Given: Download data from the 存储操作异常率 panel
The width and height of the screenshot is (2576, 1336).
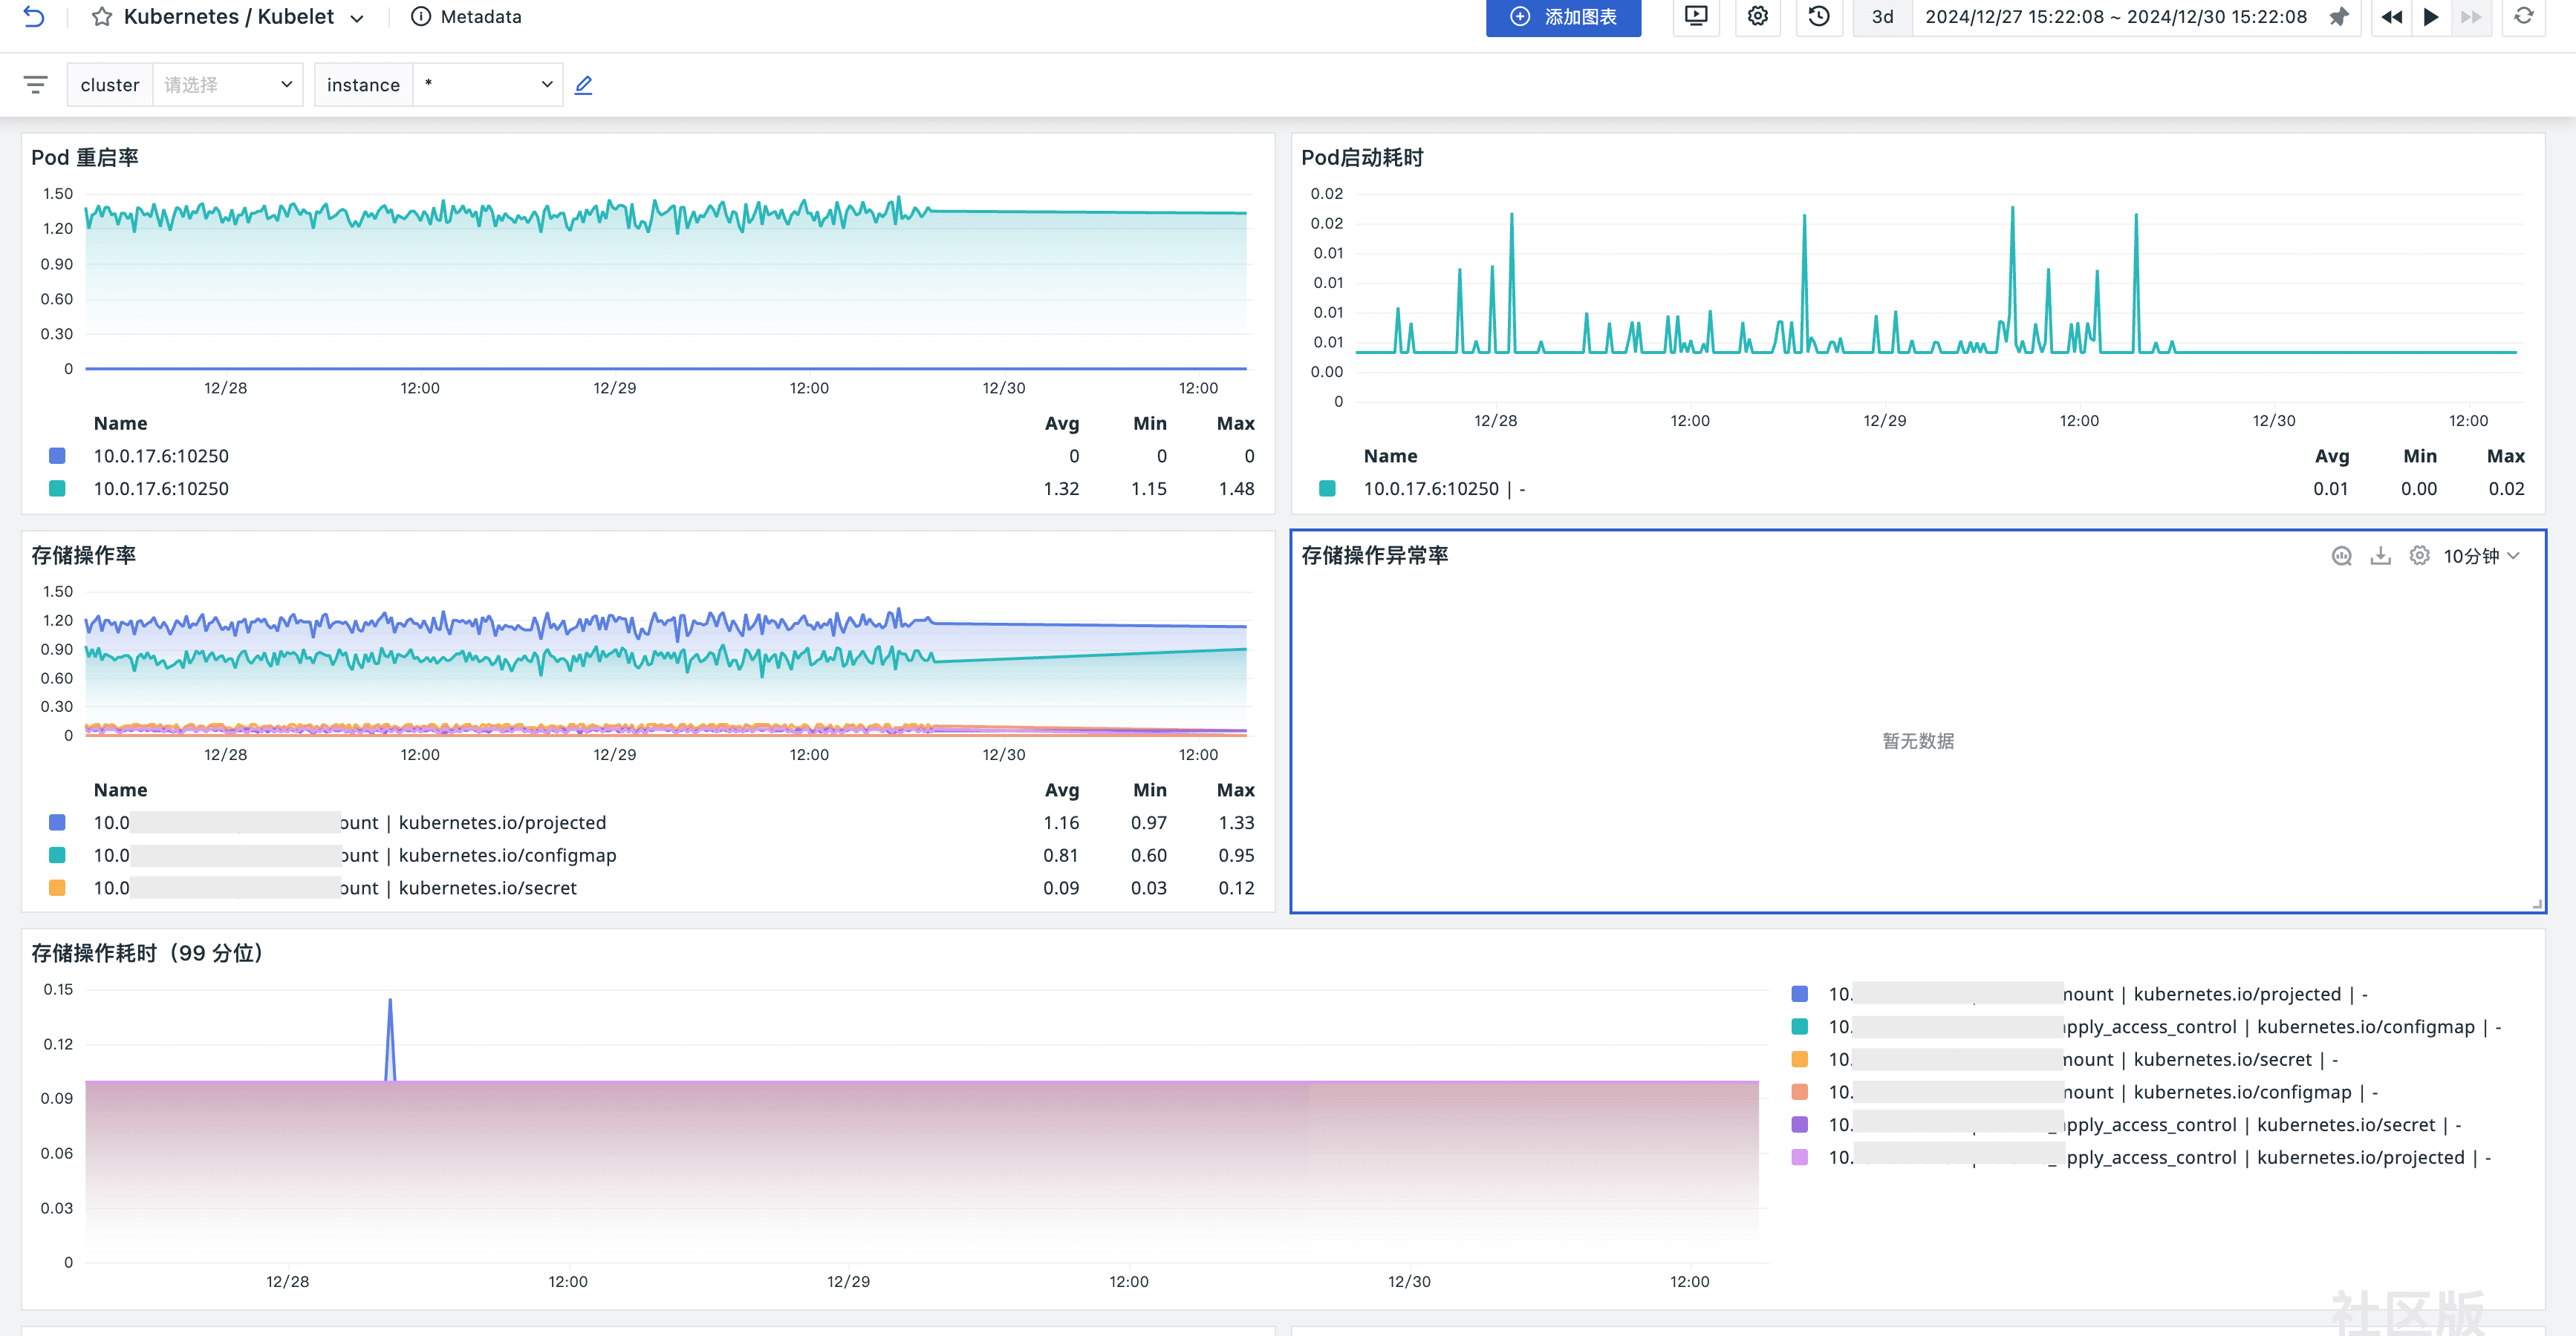Looking at the screenshot, I should click(x=2380, y=556).
